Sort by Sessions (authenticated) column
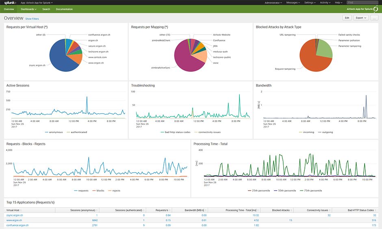This screenshot has height=229, width=382. tap(130, 210)
